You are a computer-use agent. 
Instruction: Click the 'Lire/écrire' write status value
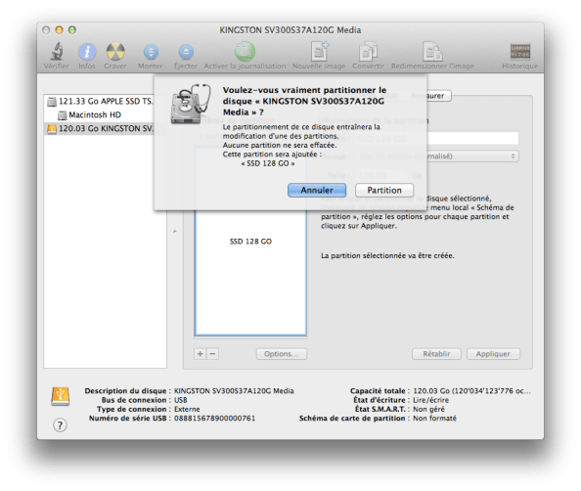[431, 400]
